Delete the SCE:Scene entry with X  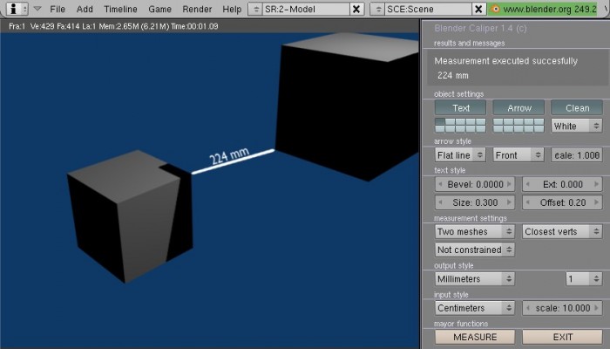coord(477,9)
